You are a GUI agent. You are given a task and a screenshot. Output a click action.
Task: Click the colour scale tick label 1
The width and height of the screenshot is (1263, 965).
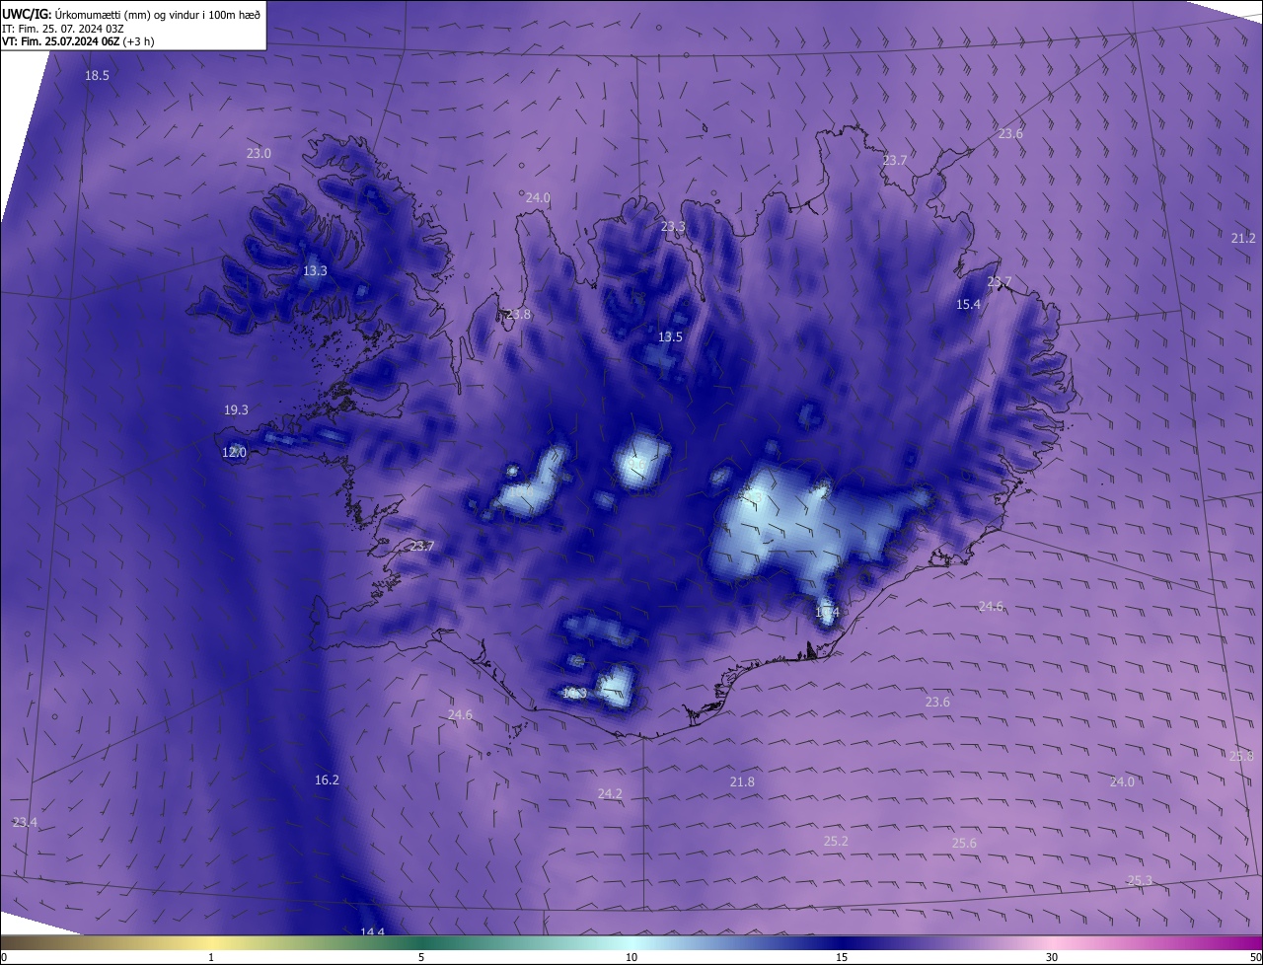(x=211, y=957)
